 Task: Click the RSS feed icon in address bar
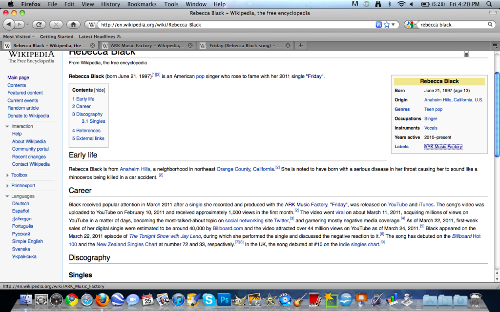(x=378, y=24)
